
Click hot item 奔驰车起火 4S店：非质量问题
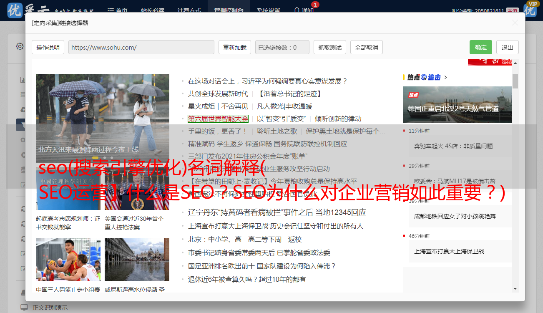tap(453, 146)
